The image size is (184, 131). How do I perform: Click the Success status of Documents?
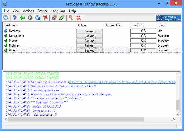163,36
